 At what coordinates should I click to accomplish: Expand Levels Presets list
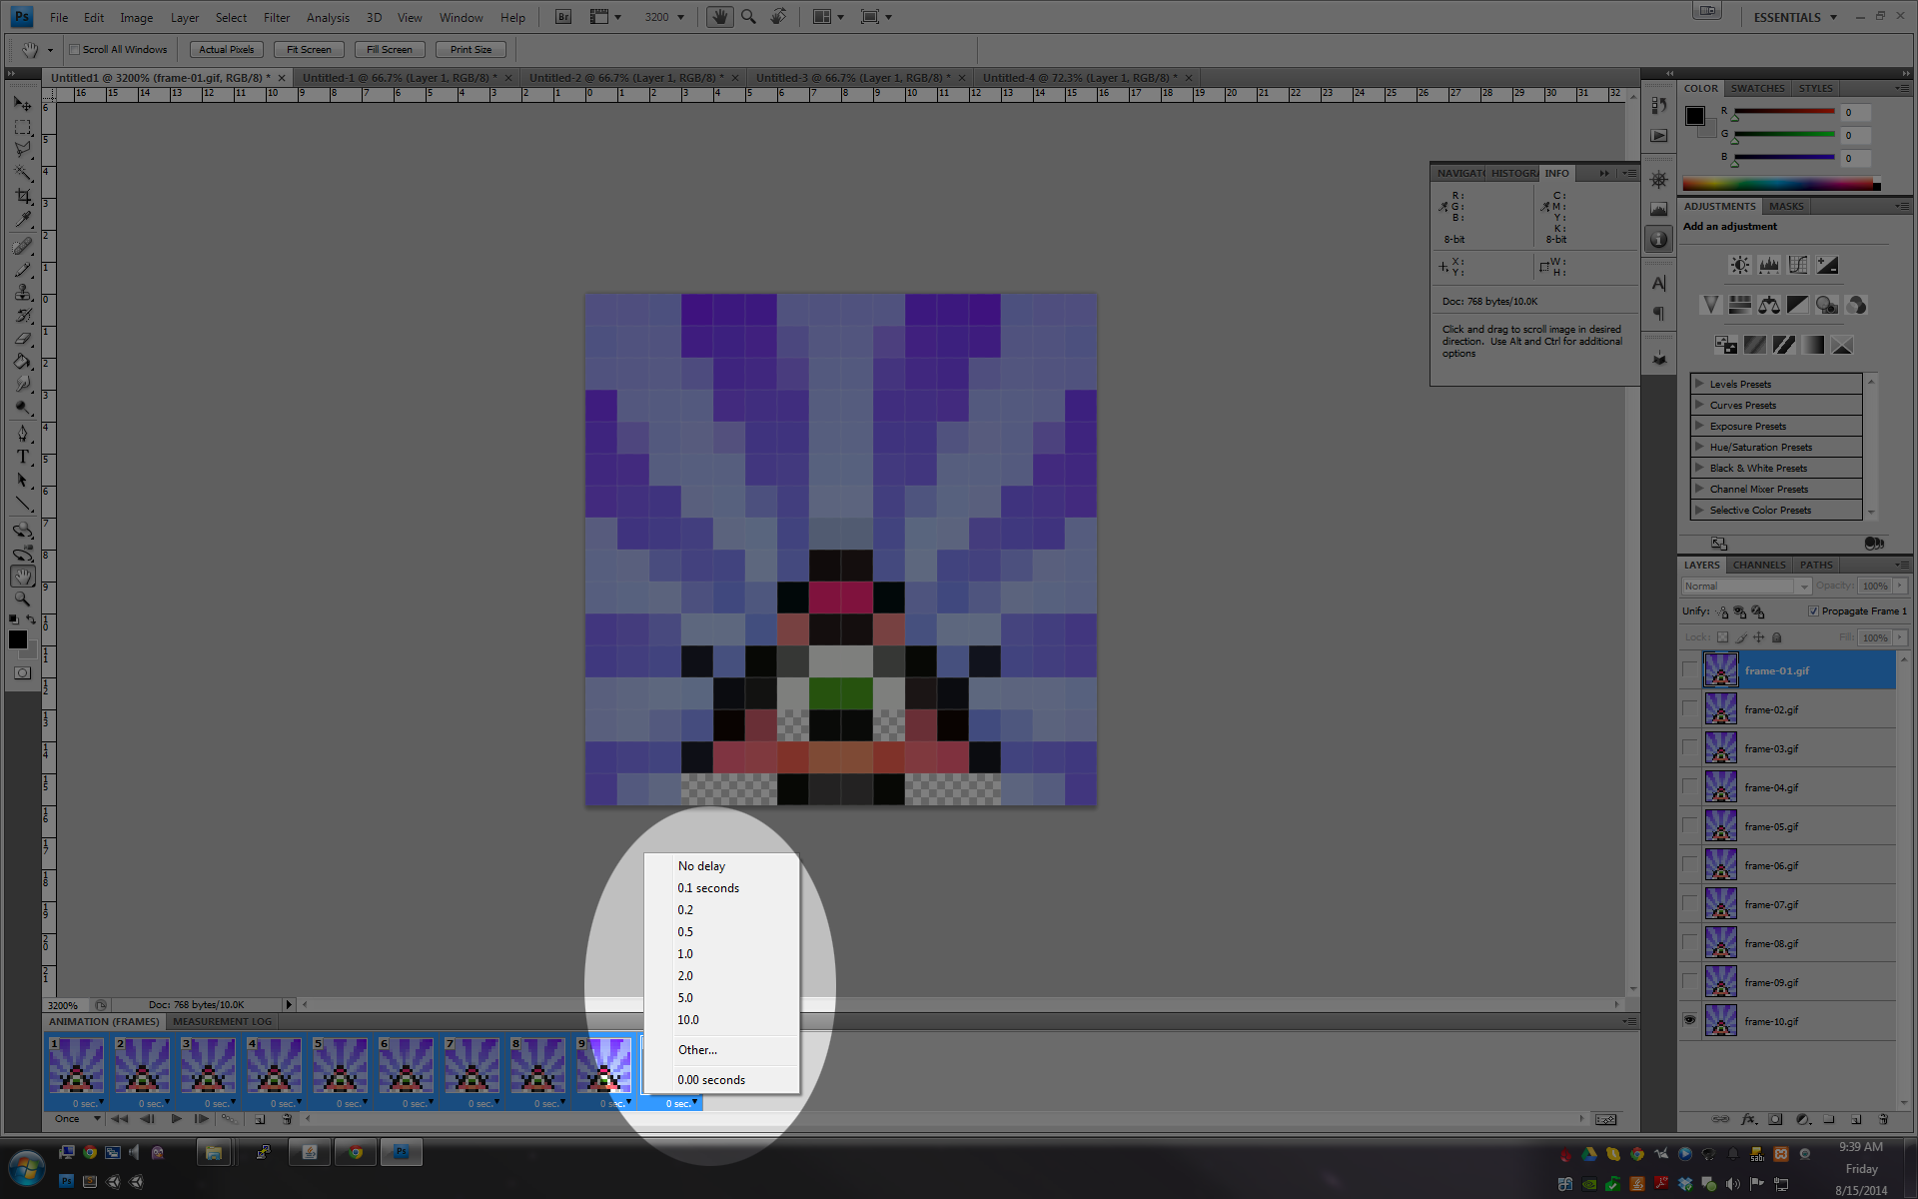(1698, 384)
